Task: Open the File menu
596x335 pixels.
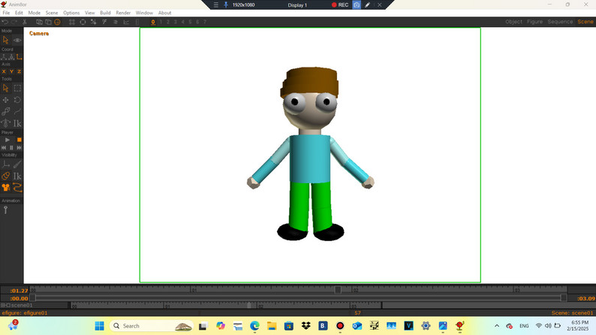Action: tap(7, 13)
